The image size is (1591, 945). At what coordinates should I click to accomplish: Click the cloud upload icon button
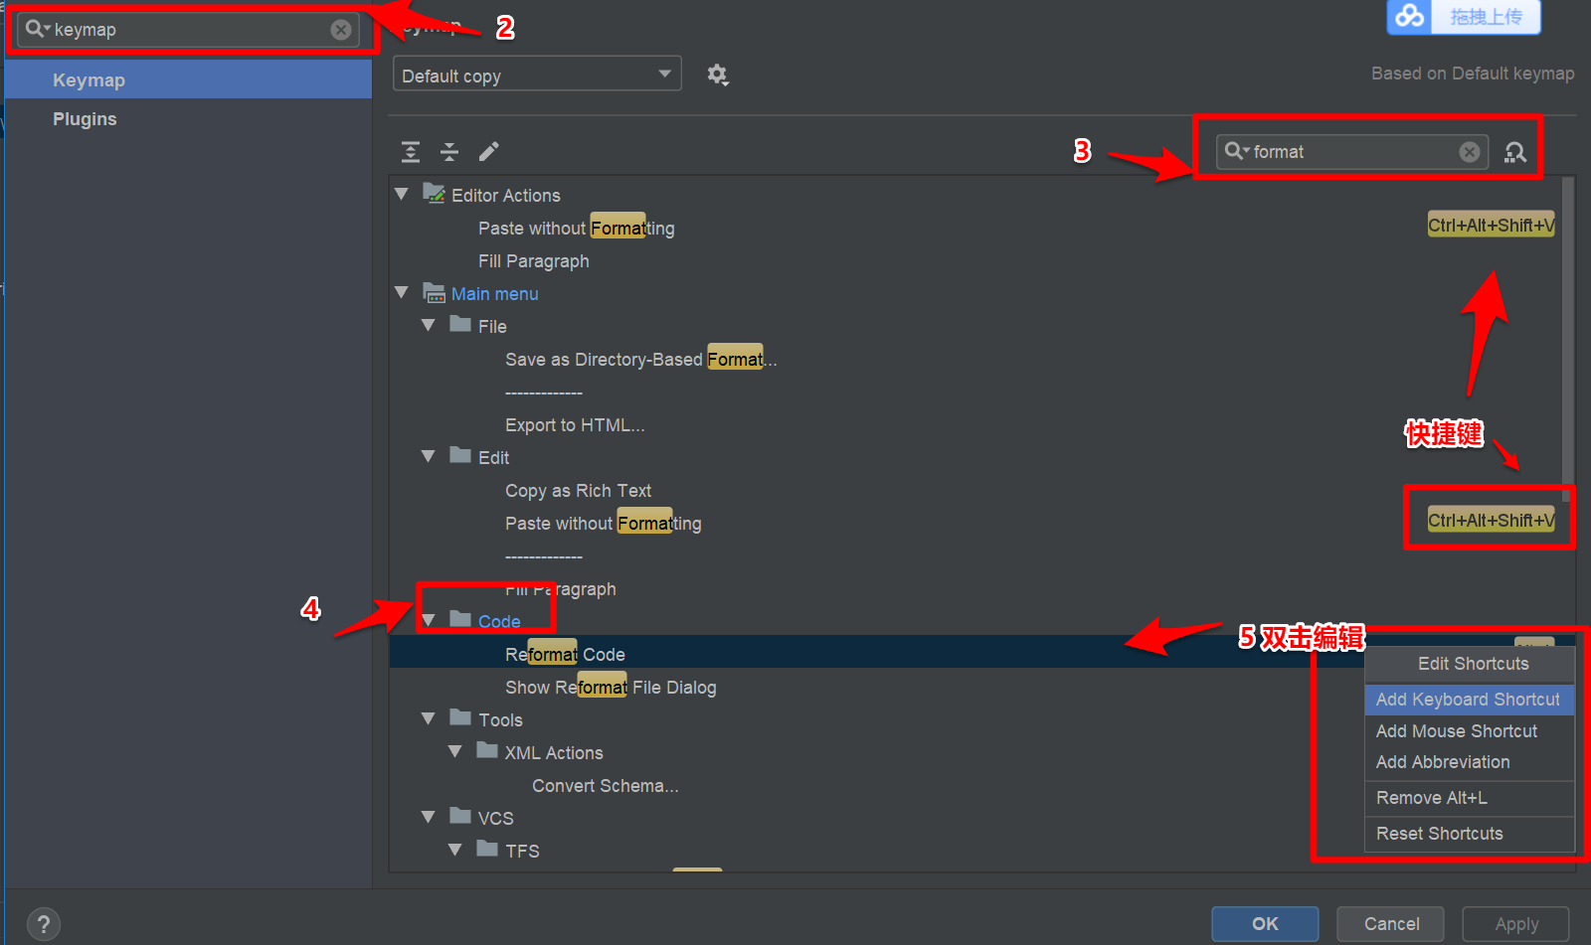click(x=1409, y=16)
